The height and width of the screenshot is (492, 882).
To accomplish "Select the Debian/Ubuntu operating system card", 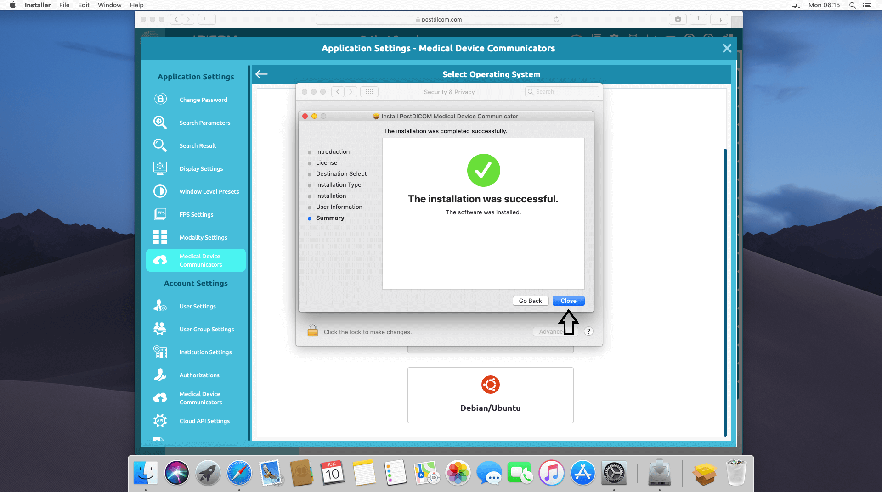I will 490,395.
